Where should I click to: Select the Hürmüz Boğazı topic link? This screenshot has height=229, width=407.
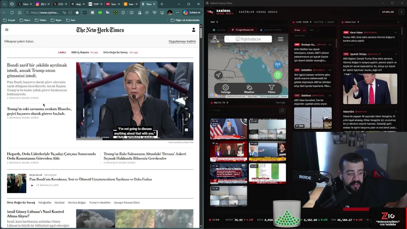(77, 203)
